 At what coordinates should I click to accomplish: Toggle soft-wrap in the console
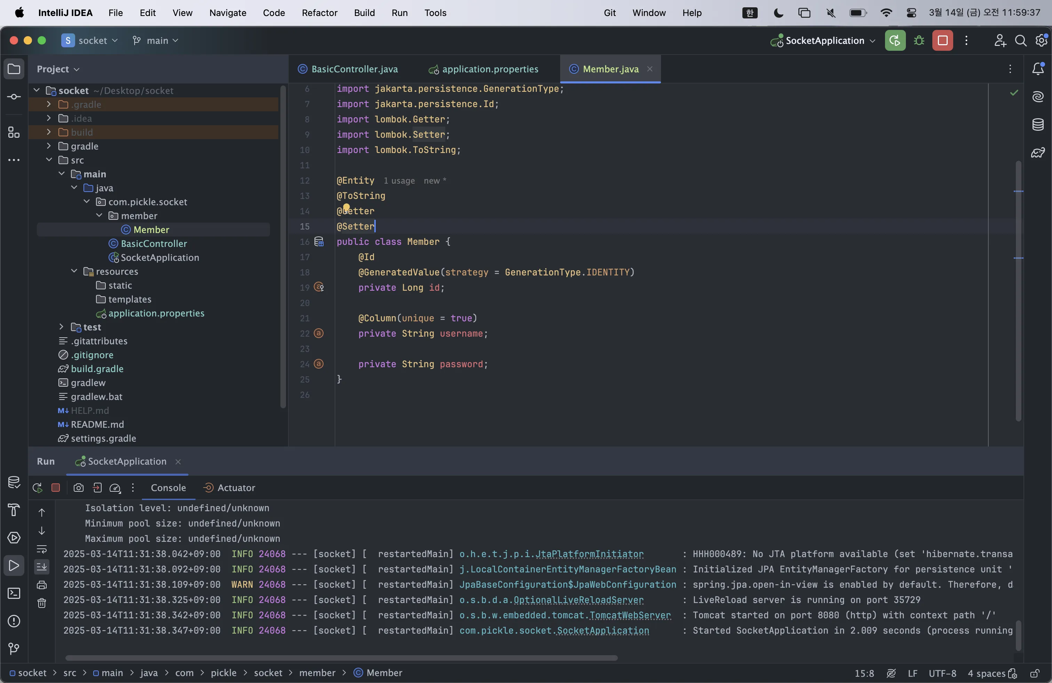(41, 549)
